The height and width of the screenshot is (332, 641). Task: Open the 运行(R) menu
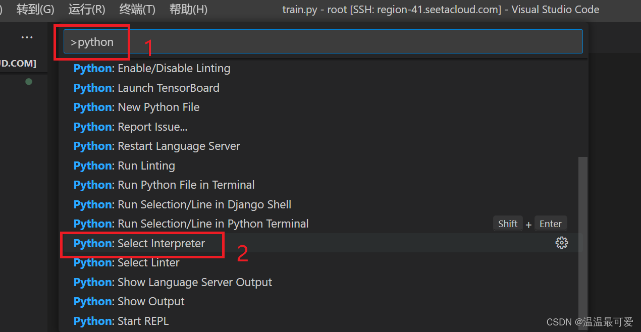(x=87, y=9)
